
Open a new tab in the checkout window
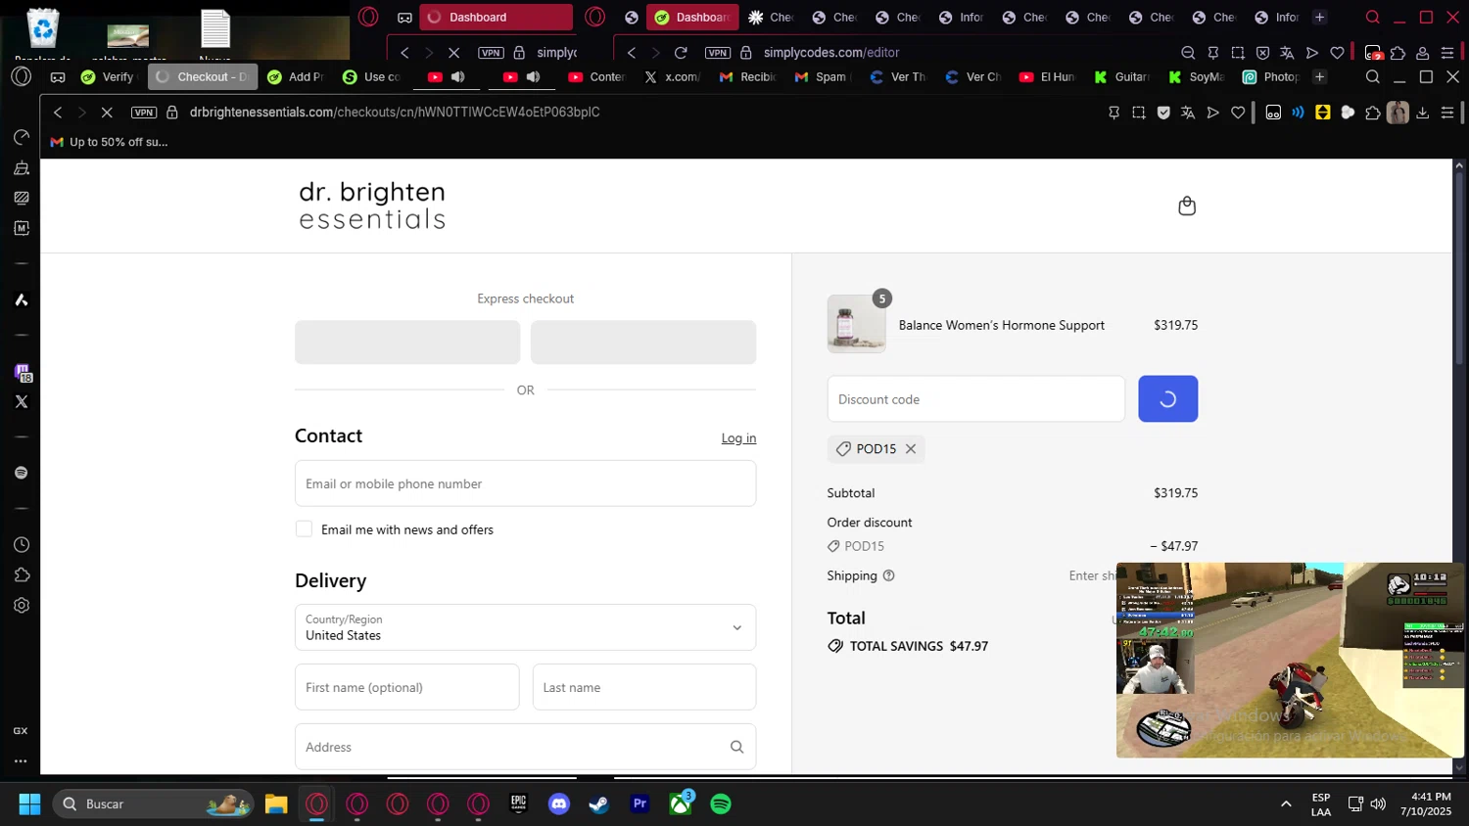click(1320, 77)
